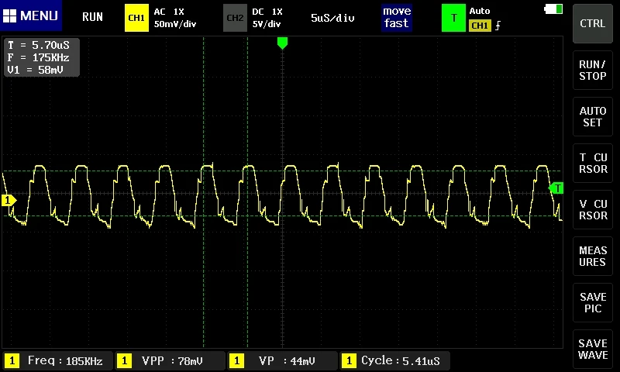The height and width of the screenshot is (372, 620).
Task: Store waveform with SAVE WAVE
Action: [592, 349]
